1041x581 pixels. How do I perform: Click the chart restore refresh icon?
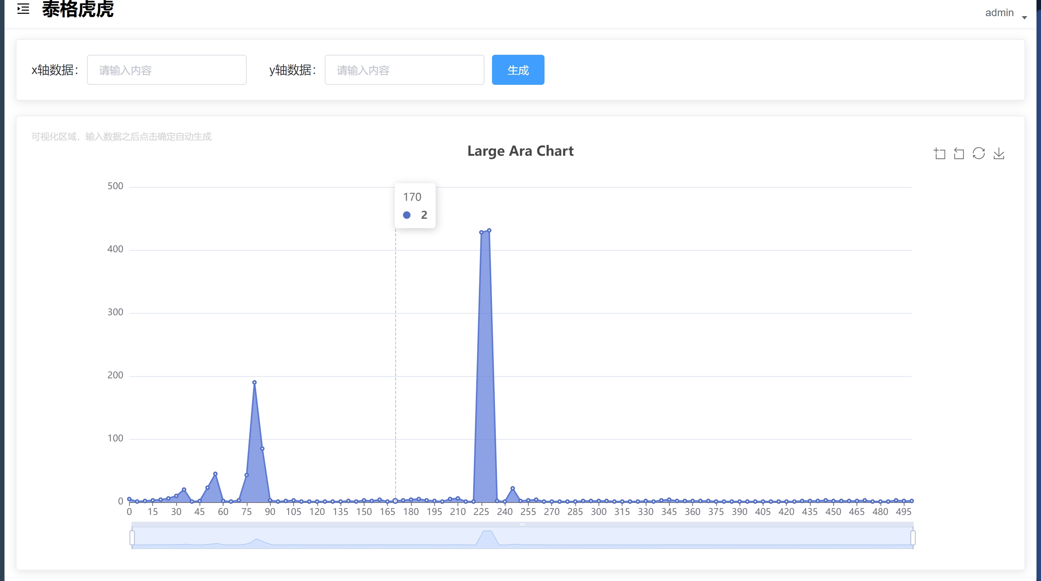tap(979, 154)
